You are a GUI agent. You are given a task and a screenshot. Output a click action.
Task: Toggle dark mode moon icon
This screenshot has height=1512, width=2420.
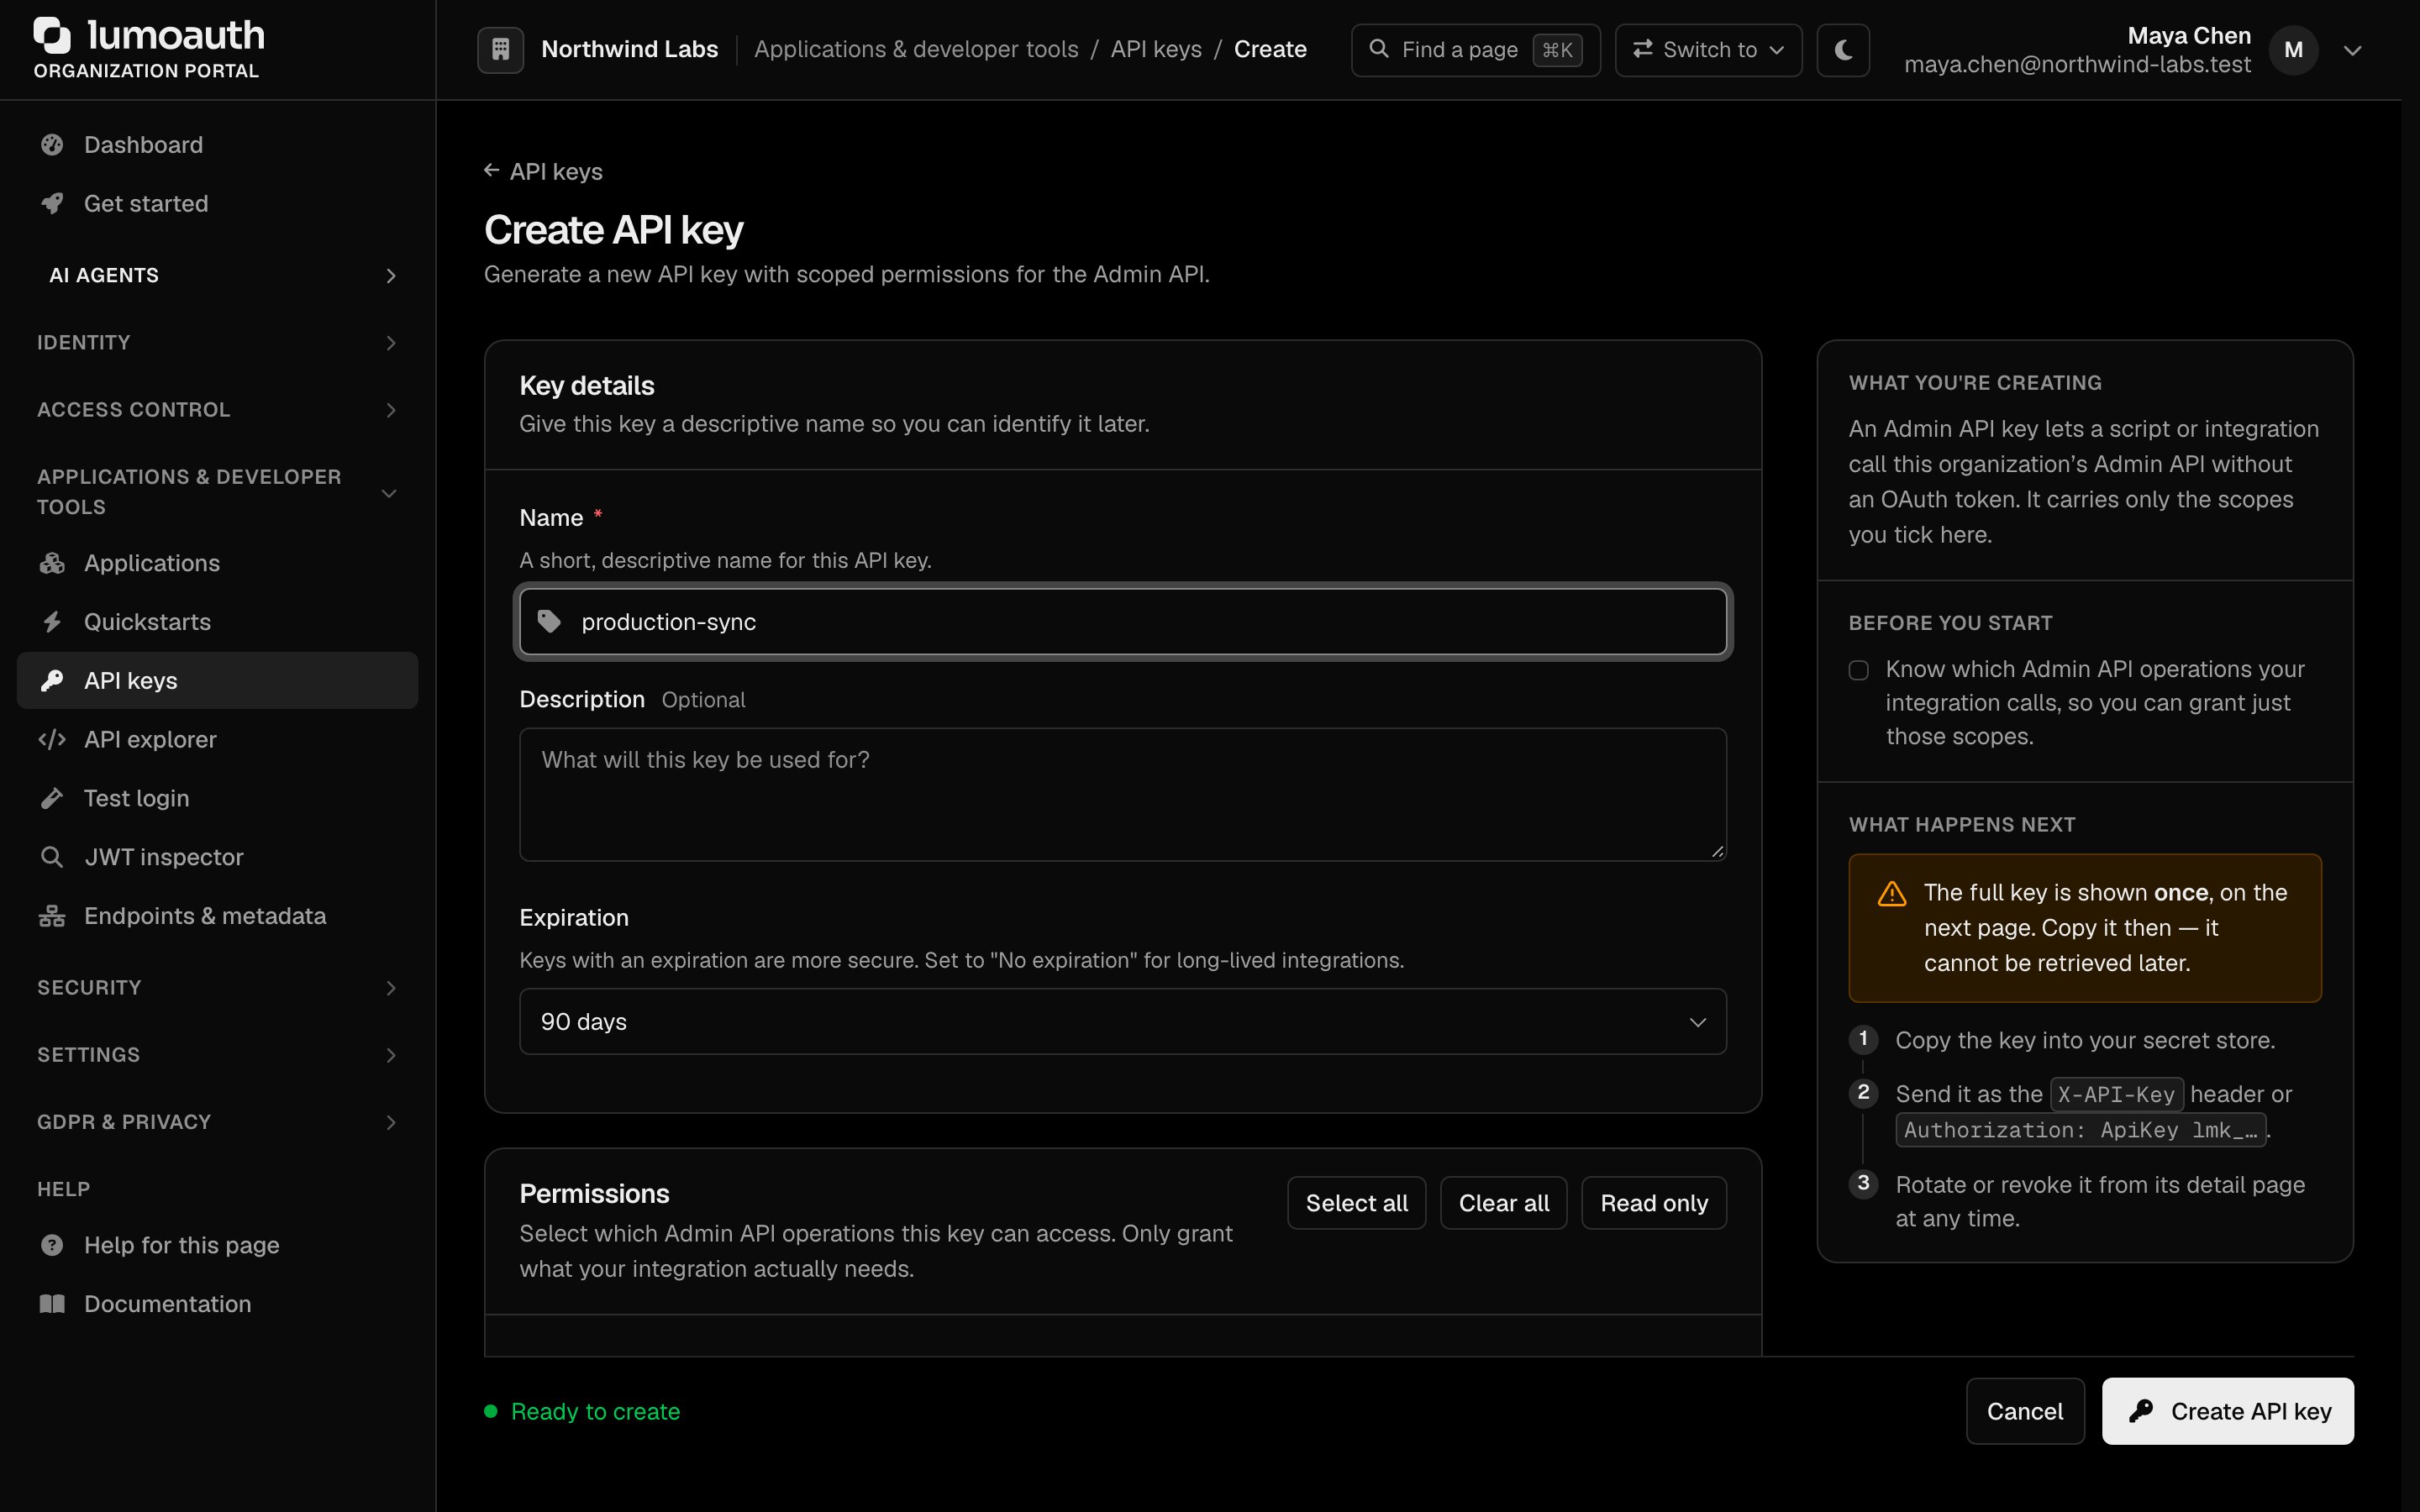pos(1843,50)
